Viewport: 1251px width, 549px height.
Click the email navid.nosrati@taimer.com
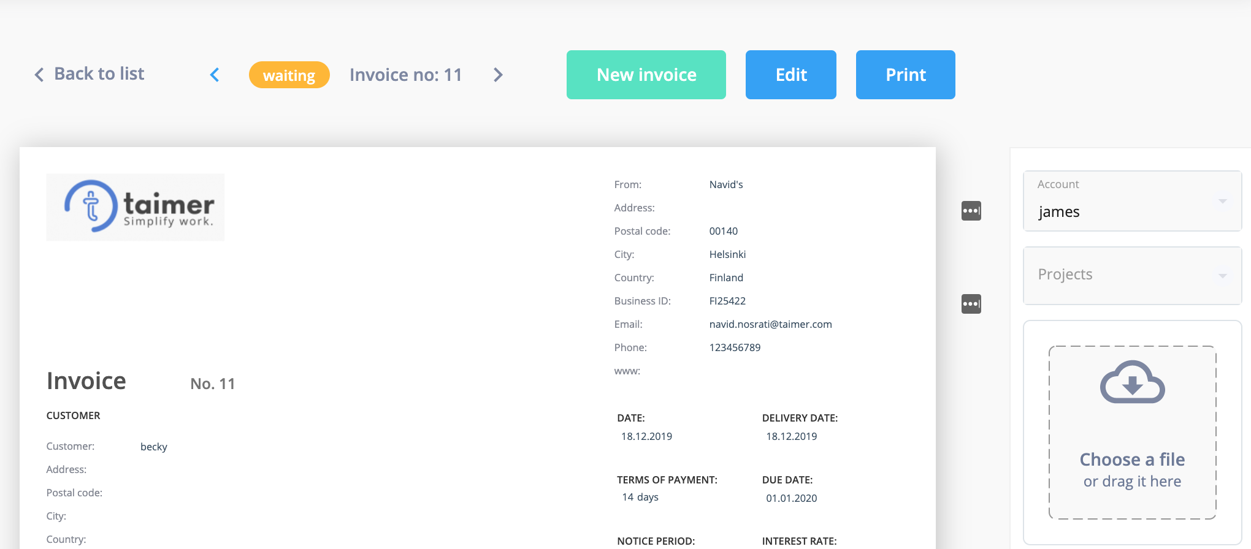pyautogui.click(x=771, y=324)
